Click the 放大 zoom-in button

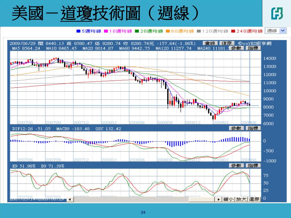[241, 199]
